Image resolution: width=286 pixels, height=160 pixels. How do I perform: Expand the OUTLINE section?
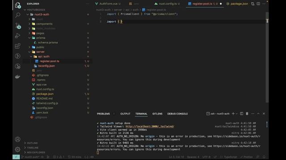click(x=32, y=143)
